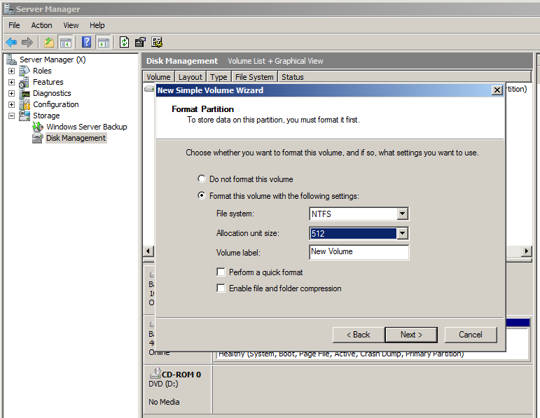Select the Features tree item label
The image size is (540, 418).
coord(48,82)
